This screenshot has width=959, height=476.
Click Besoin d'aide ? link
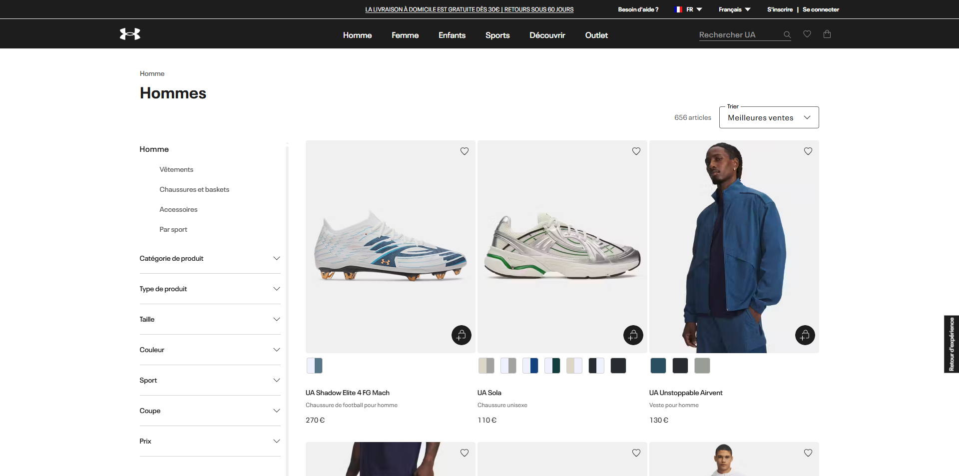point(638,9)
